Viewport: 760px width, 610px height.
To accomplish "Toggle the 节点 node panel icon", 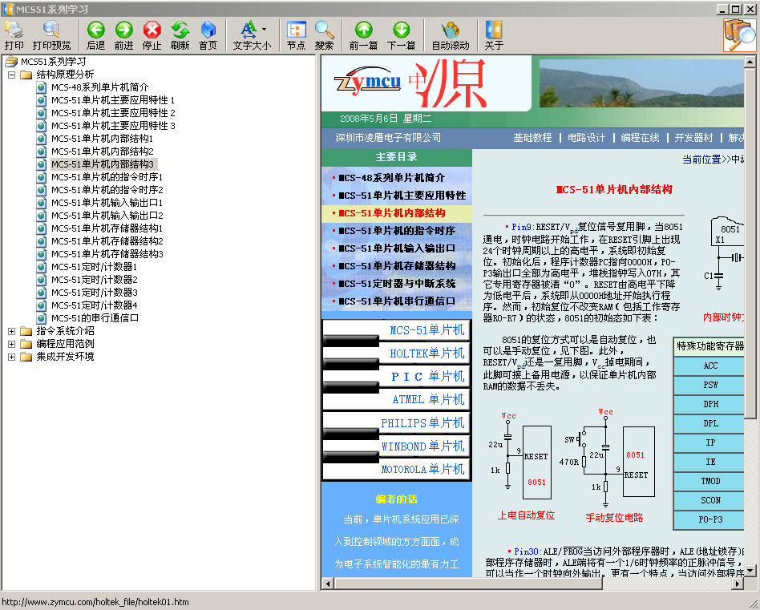I will tap(296, 35).
